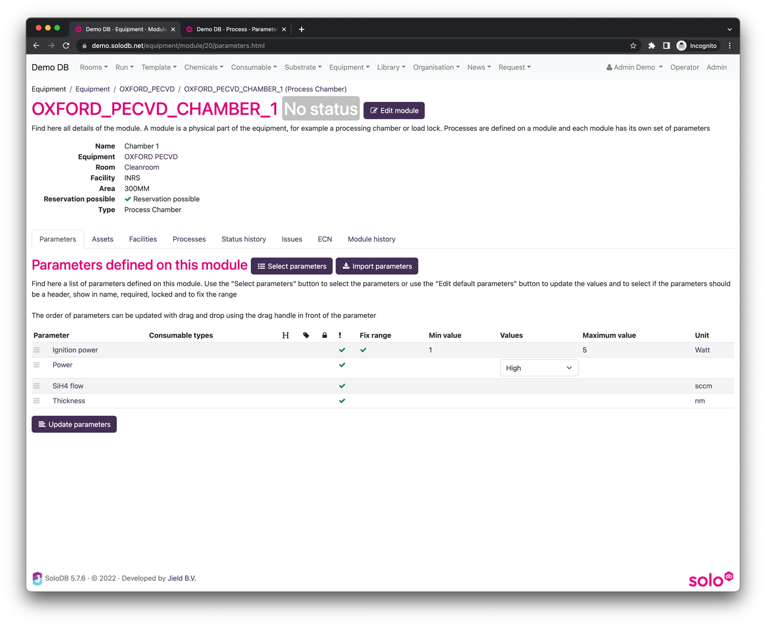766x626 pixels.
Task: Click the OXFORD_PECVD breadcrumb link
Action: point(147,89)
